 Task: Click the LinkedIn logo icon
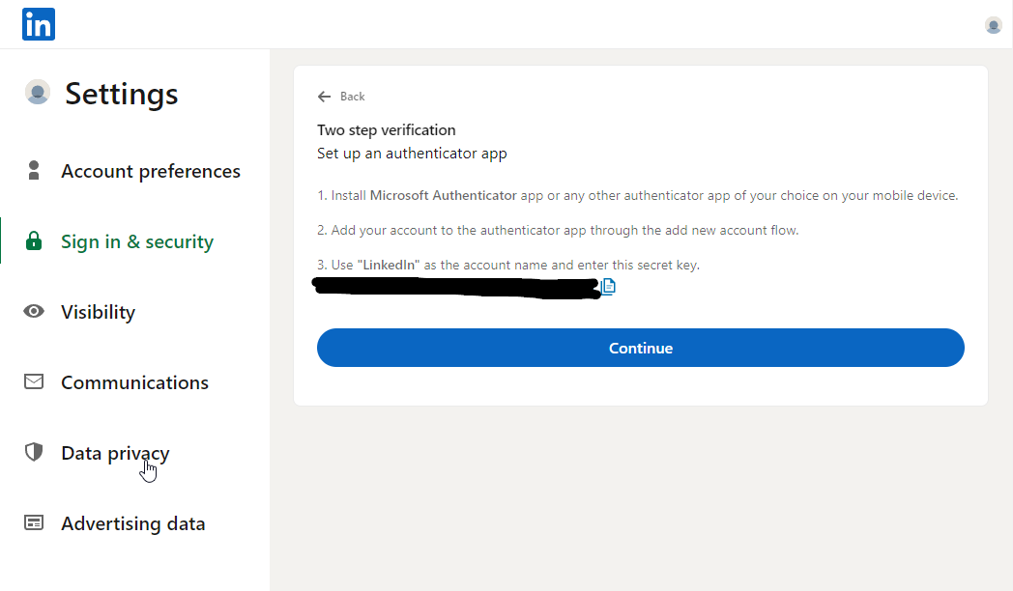(38, 24)
